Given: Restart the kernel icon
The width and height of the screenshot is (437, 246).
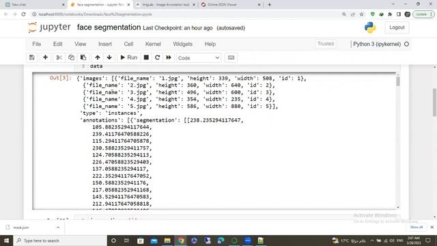Looking at the screenshot, I should click(157, 57).
